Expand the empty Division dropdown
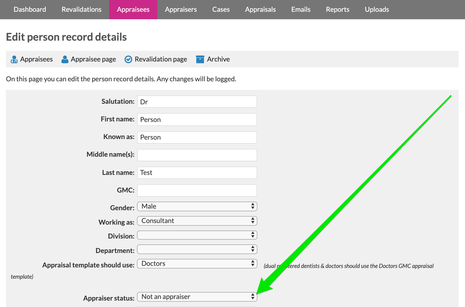This screenshot has height=307, width=465. pyautogui.click(x=197, y=235)
